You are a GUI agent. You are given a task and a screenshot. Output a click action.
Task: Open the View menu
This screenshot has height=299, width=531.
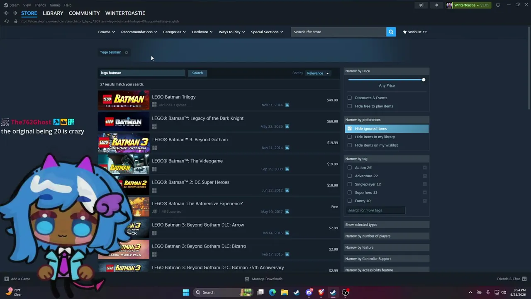[x=27, y=5]
